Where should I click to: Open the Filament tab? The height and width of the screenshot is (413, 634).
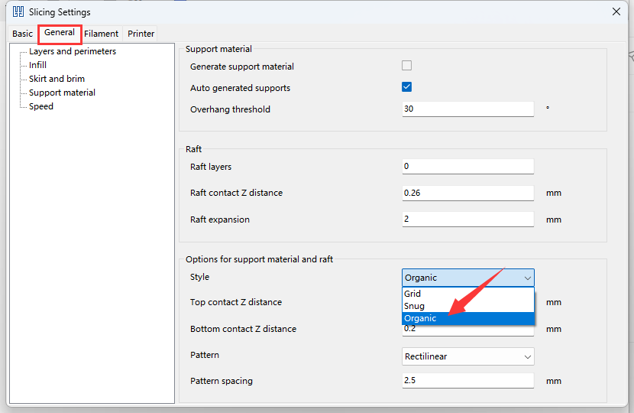coord(101,34)
